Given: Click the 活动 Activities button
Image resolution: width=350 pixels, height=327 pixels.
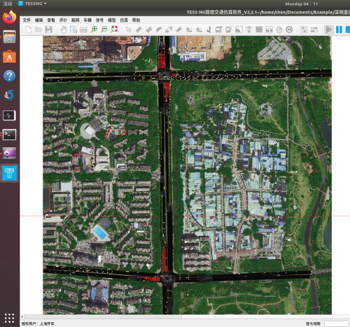Looking at the screenshot, I should (x=7, y=4).
